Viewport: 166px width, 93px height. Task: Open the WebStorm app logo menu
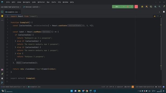point(2,2)
